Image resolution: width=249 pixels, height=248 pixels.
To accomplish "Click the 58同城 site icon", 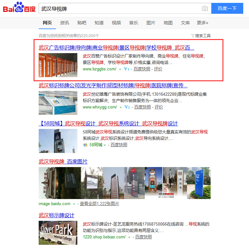I will (85, 145).
